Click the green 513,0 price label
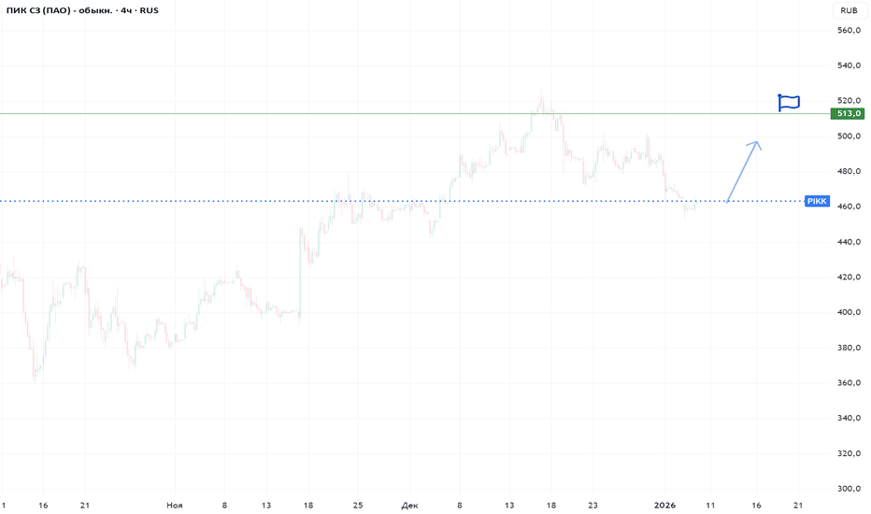This screenshot has height=514, width=871. tap(848, 114)
